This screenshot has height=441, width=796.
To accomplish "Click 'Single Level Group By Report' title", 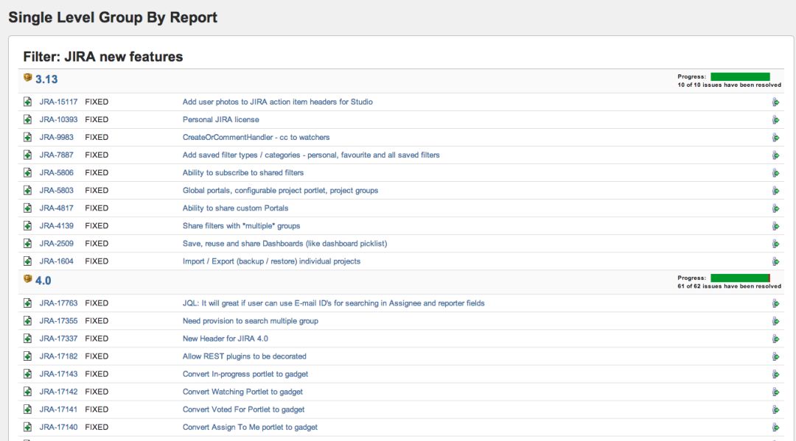I will pyautogui.click(x=113, y=17).
